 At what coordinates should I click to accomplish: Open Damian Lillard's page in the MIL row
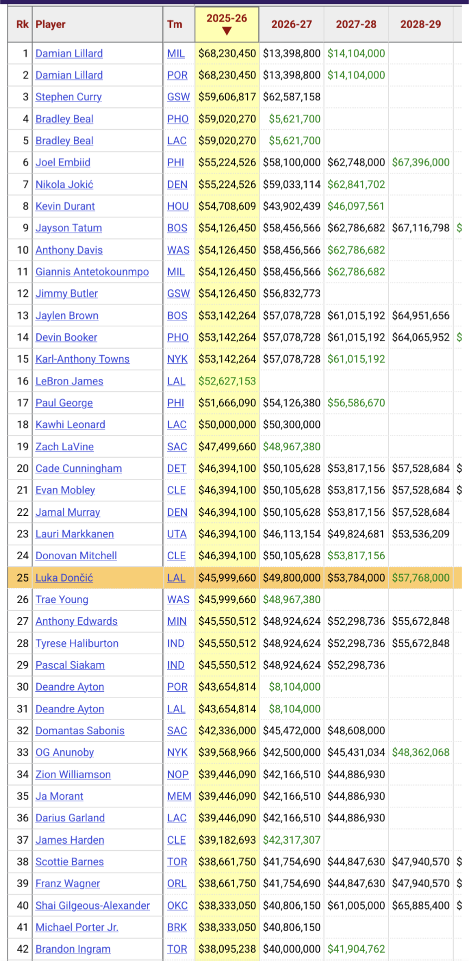tap(69, 53)
